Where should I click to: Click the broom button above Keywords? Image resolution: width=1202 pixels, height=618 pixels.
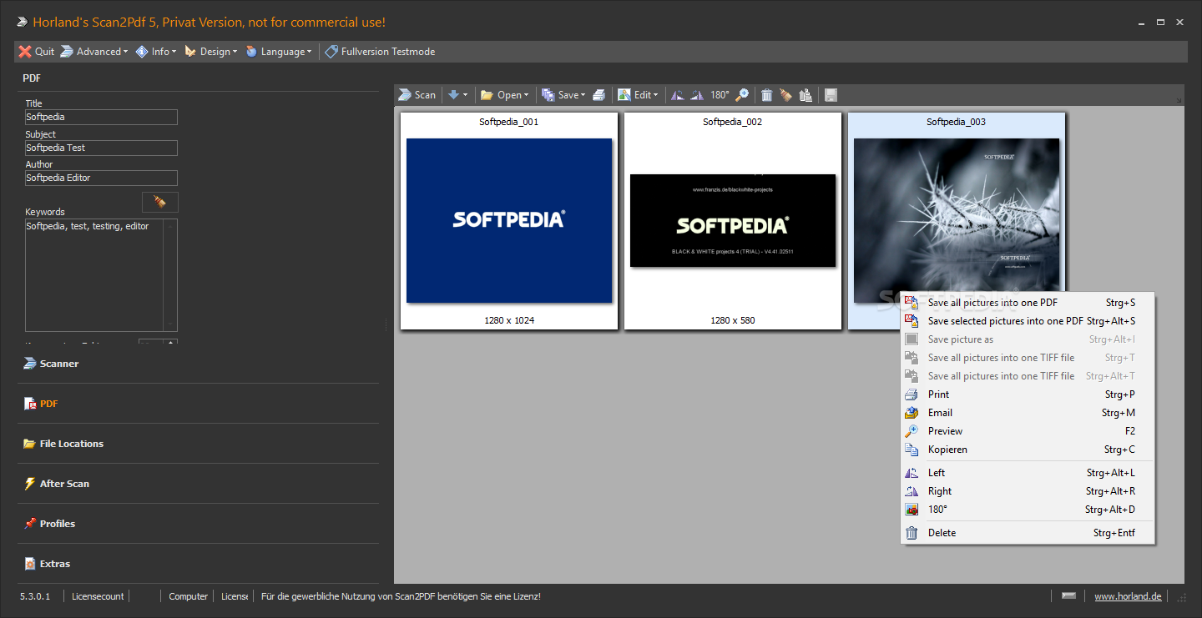pos(159,202)
